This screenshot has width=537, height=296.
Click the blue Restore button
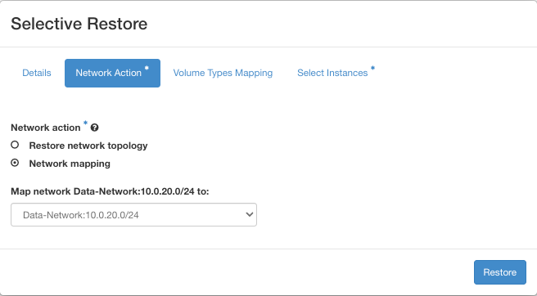click(x=500, y=272)
